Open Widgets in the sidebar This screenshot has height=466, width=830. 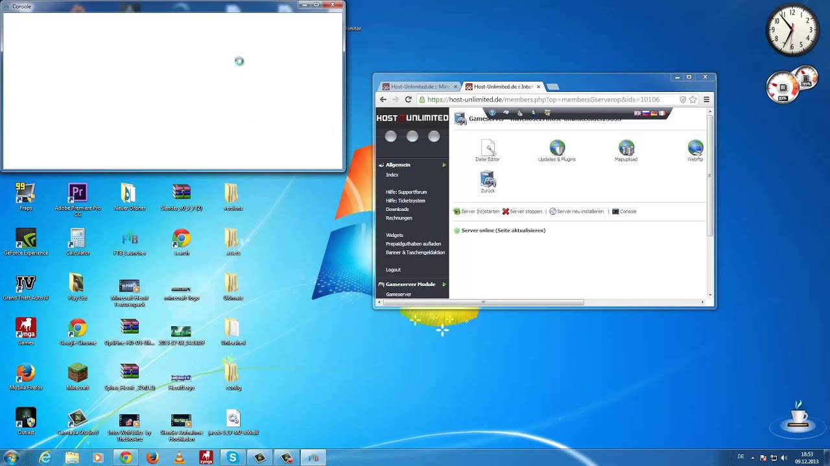[394, 236]
